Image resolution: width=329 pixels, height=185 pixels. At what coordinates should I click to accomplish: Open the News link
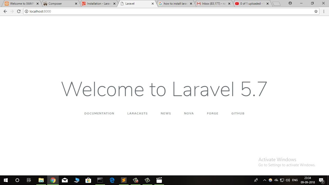pyautogui.click(x=166, y=113)
